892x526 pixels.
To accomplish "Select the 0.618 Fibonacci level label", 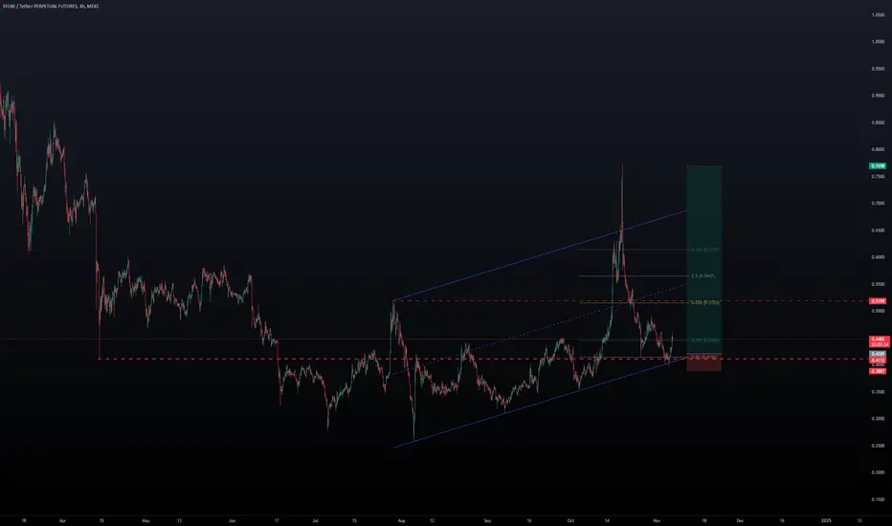I will coord(704,302).
